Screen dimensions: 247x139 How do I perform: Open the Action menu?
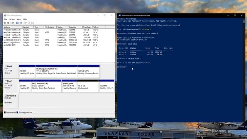[x=12, y=19]
